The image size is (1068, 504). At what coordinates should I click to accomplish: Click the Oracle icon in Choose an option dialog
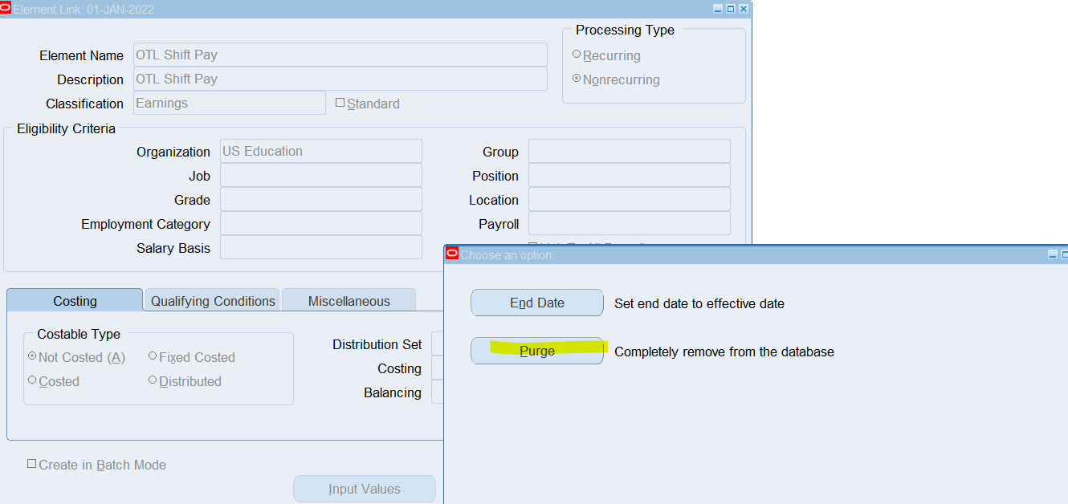451,254
